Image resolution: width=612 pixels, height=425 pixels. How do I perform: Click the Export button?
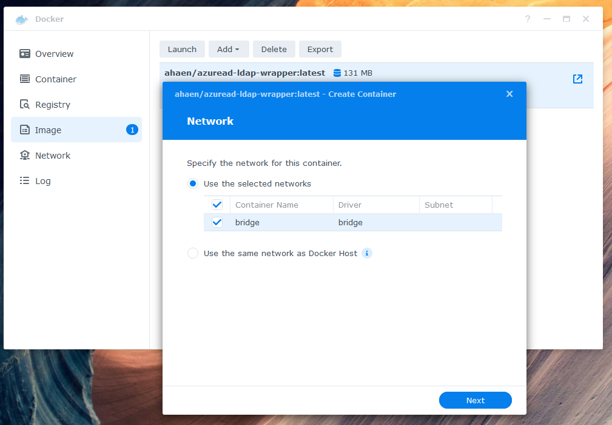pyautogui.click(x=320, y=49)
